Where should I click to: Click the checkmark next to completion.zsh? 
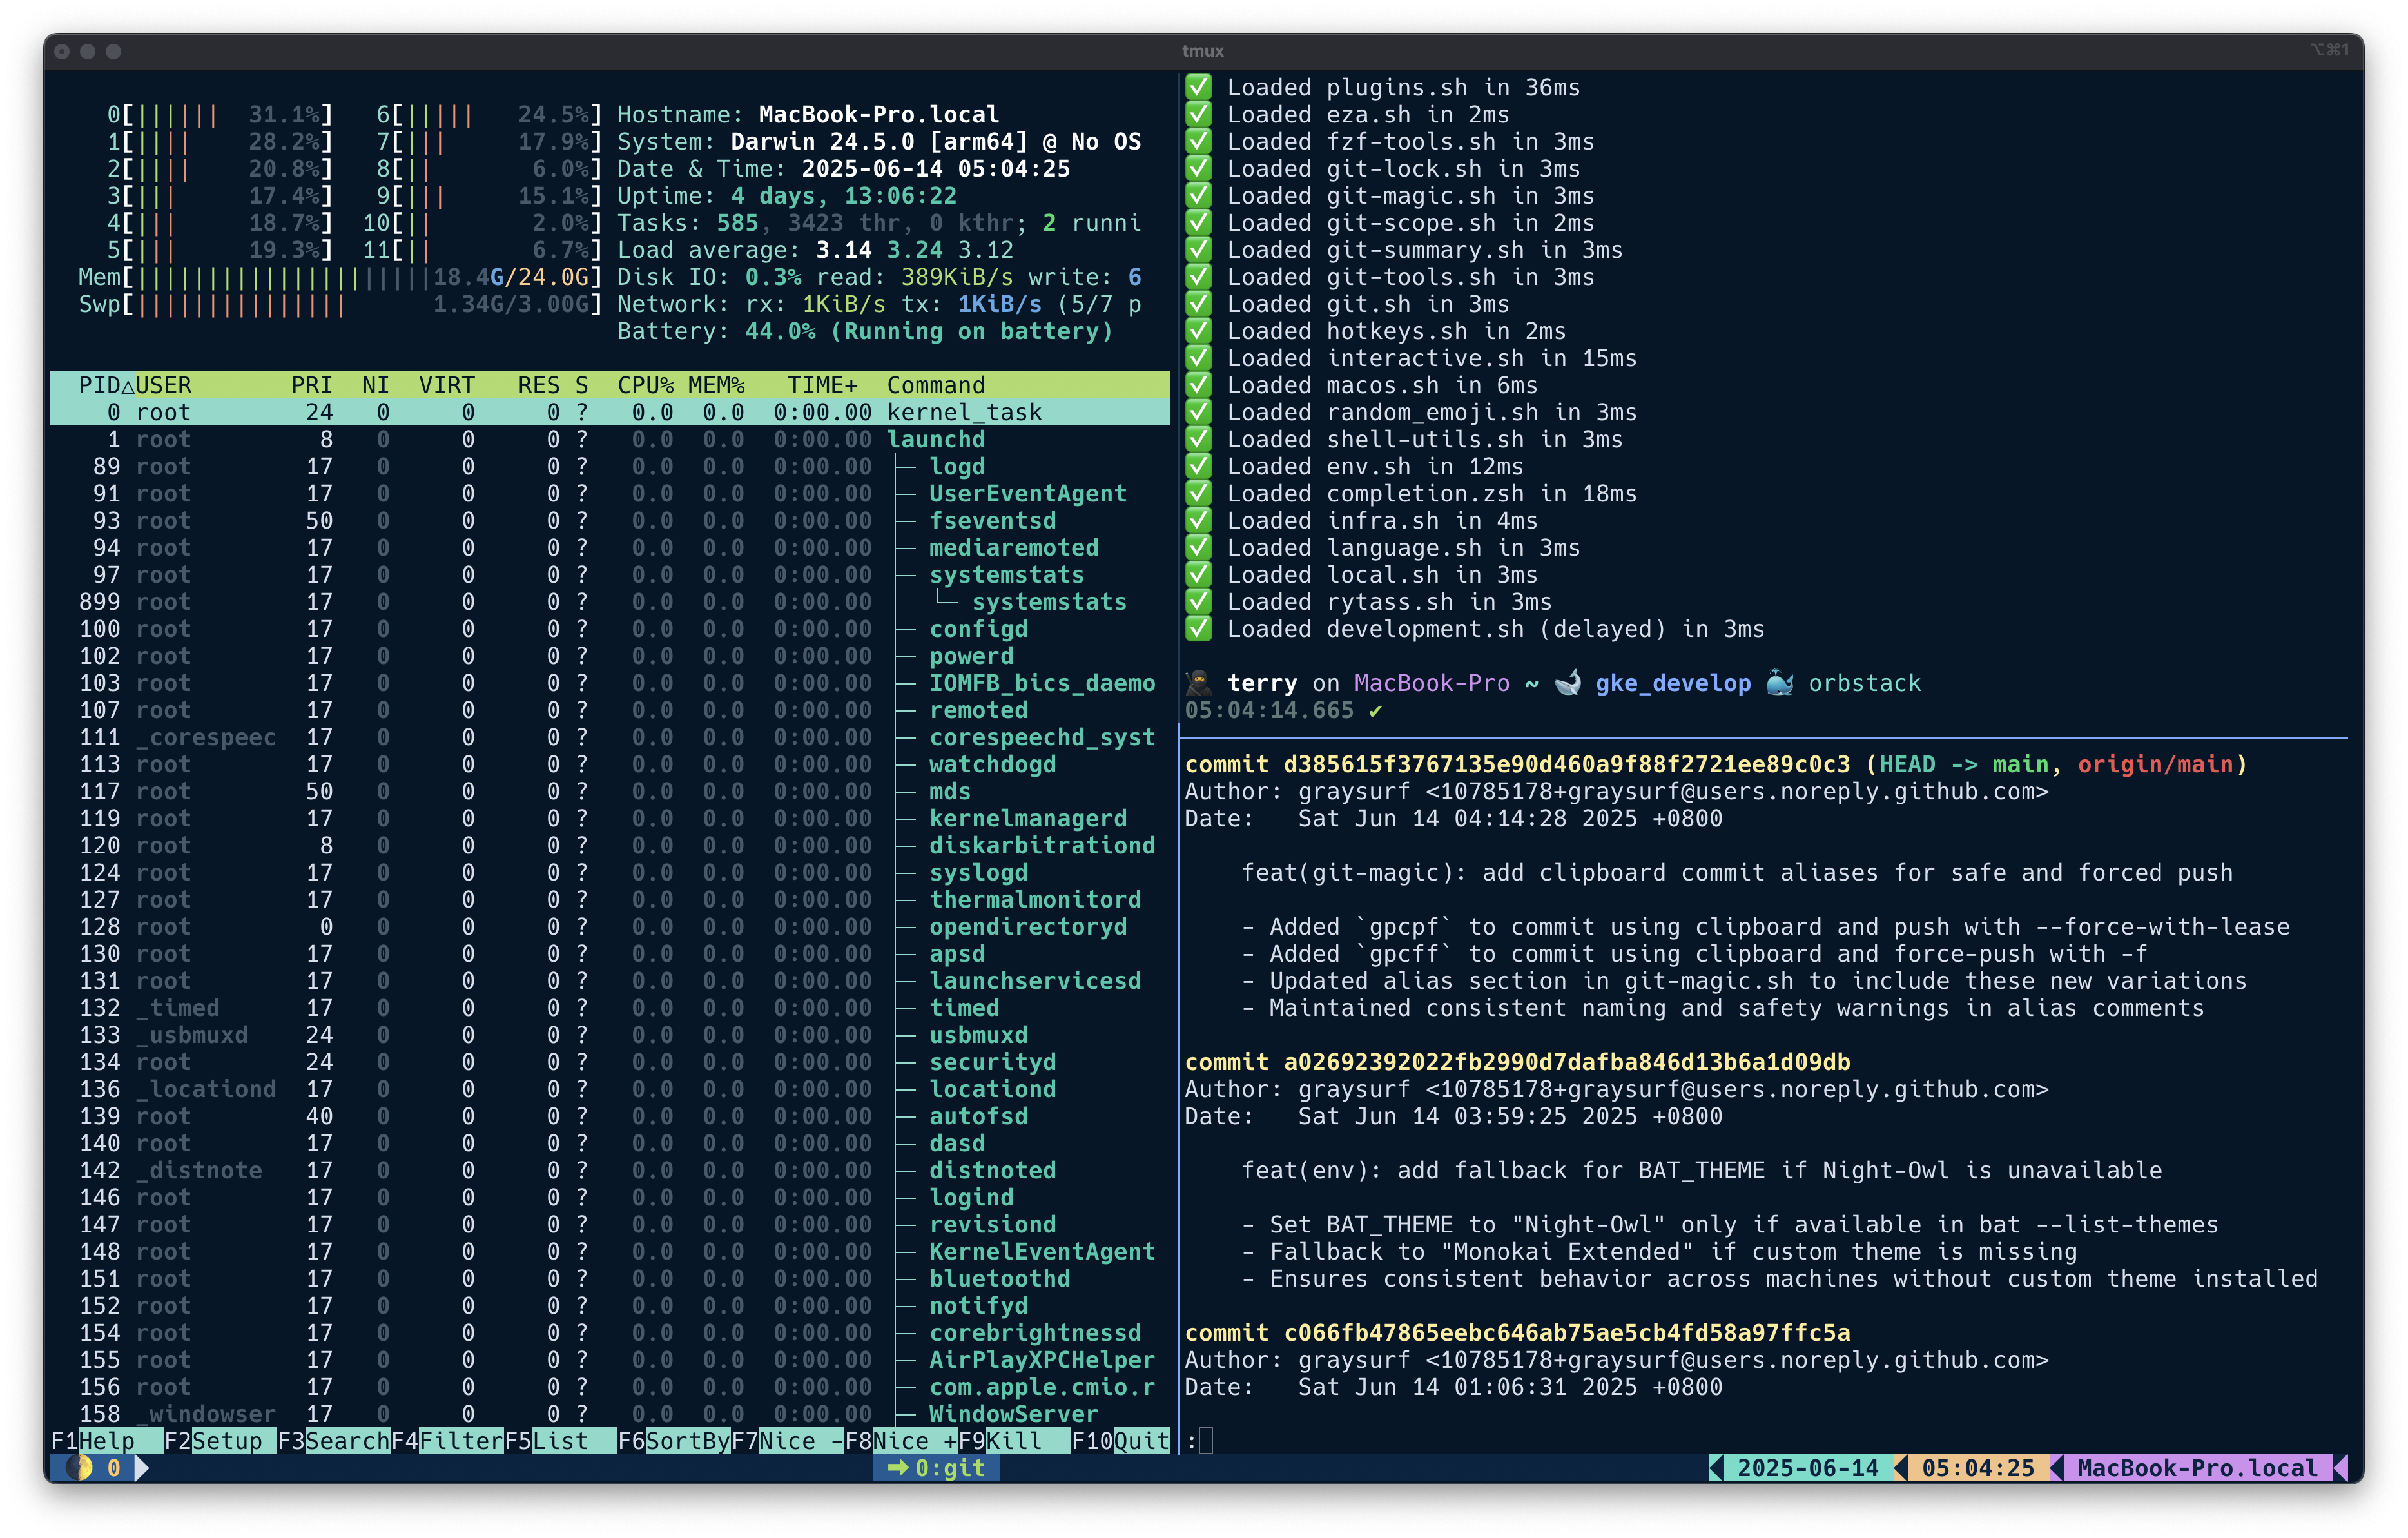point(1198,493)
